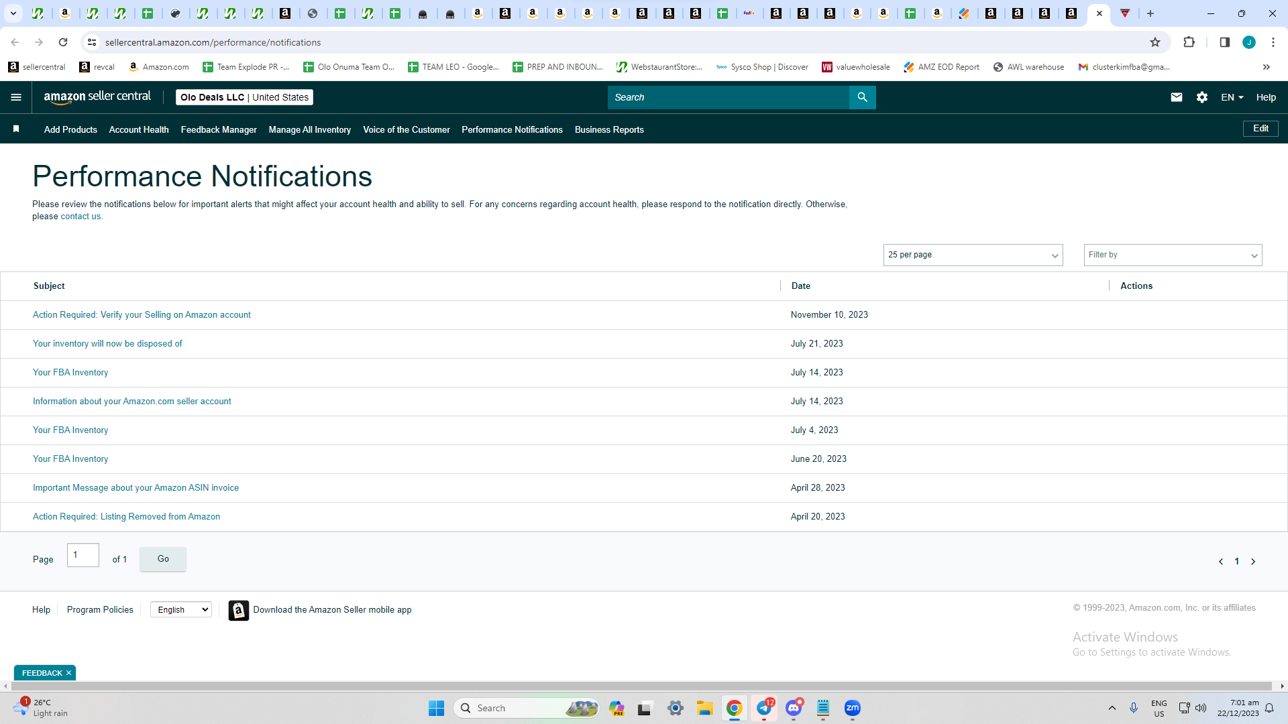Screen dimensions: 1288x724
Task: Open the English footer language selector
Action: pyautogui.click(x=181, y=609)
